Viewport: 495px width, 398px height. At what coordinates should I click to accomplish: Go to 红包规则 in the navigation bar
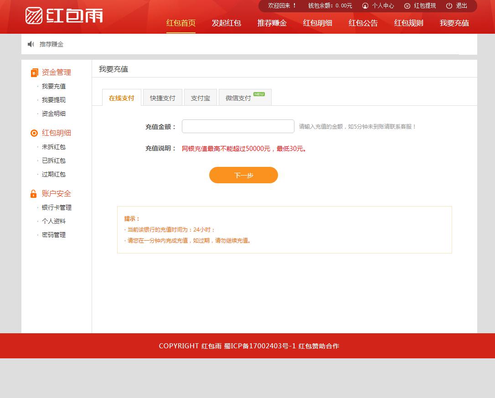click(x=408, y=23)
